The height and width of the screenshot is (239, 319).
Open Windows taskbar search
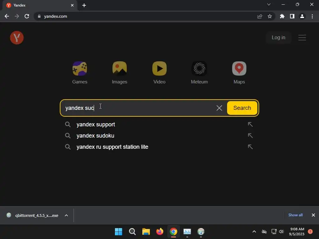point(132,232)
